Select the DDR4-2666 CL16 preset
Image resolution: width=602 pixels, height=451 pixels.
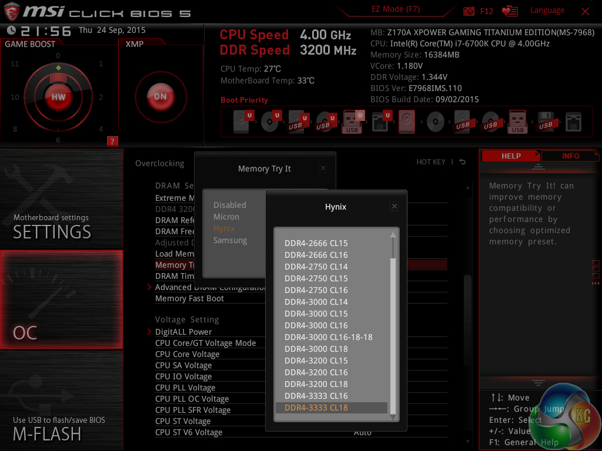click(332, 255)
